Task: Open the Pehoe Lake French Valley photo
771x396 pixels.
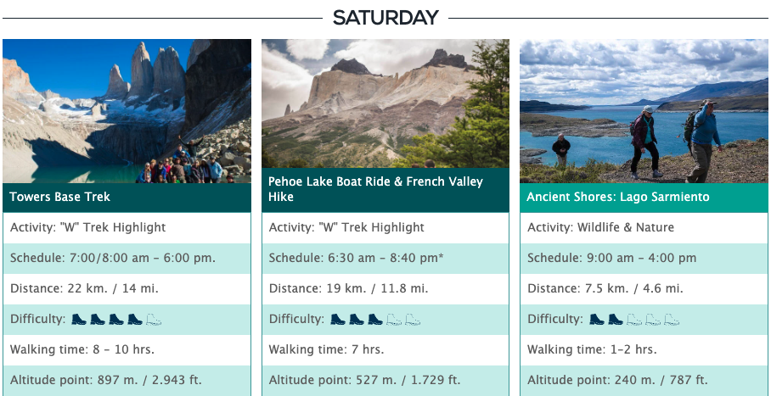Action: (x=385, y=103)
